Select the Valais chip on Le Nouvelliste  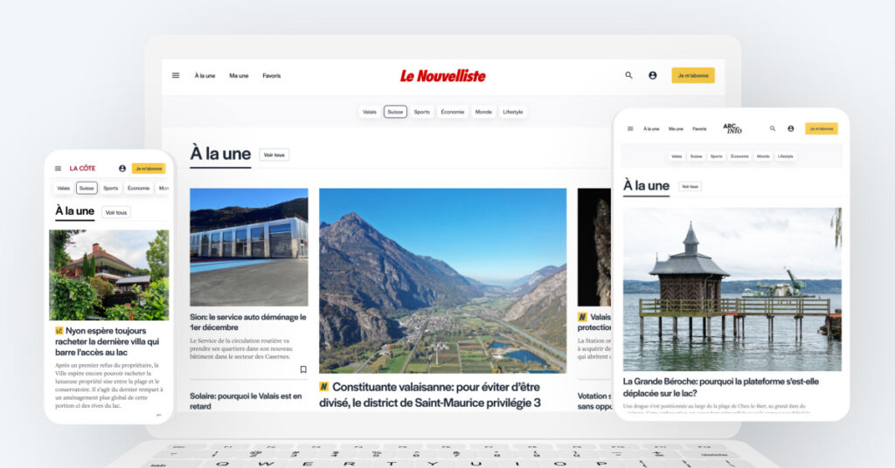pyautogui.click(x=370, y=112)
